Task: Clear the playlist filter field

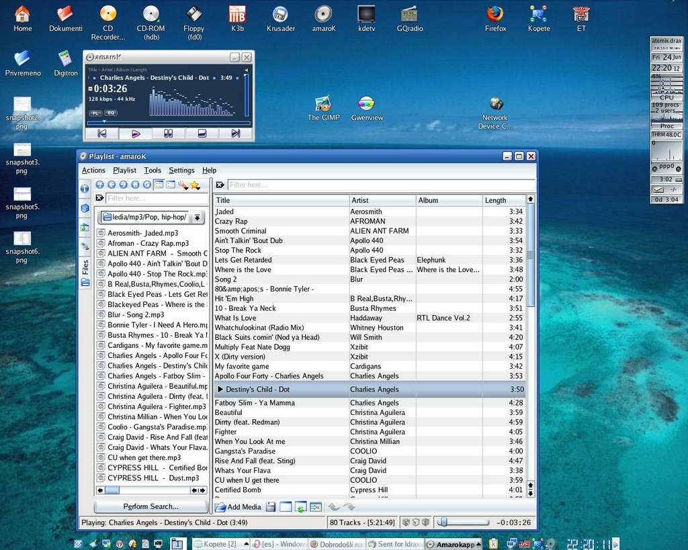Action: [220, 185]
